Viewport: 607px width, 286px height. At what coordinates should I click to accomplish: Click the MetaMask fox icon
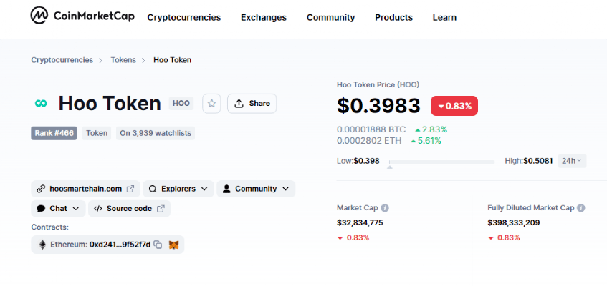[x=173, y=245]
